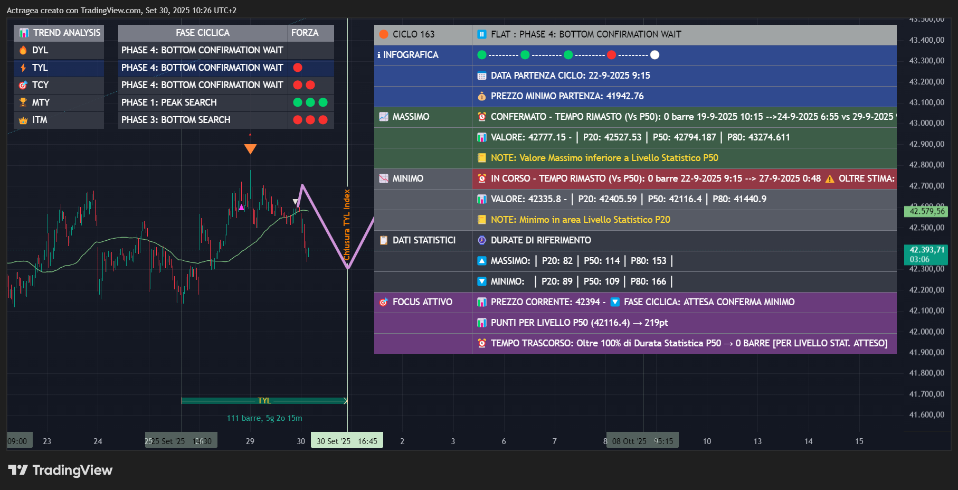Click the magenta triangle marker on the candles
Screen dimensions: 958x490
(x=242, y=208)
